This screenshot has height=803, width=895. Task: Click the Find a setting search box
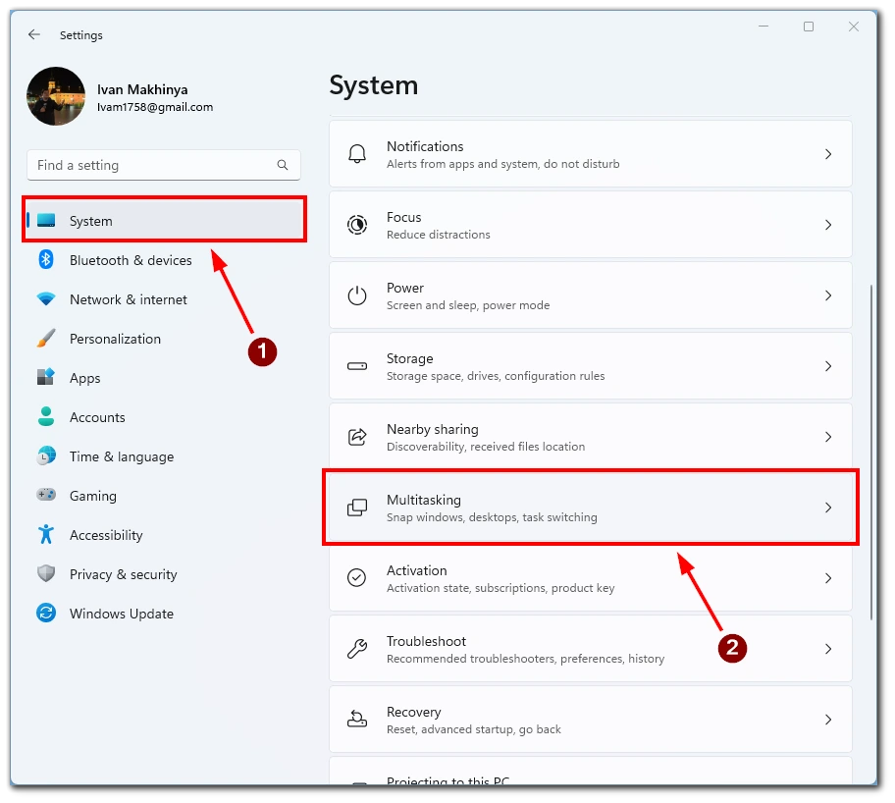click(163, 165)
